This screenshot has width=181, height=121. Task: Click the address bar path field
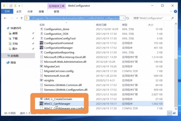coord(74,18)
